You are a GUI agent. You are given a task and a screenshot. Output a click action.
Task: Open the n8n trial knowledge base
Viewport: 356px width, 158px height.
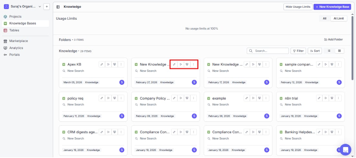[291, 98]
